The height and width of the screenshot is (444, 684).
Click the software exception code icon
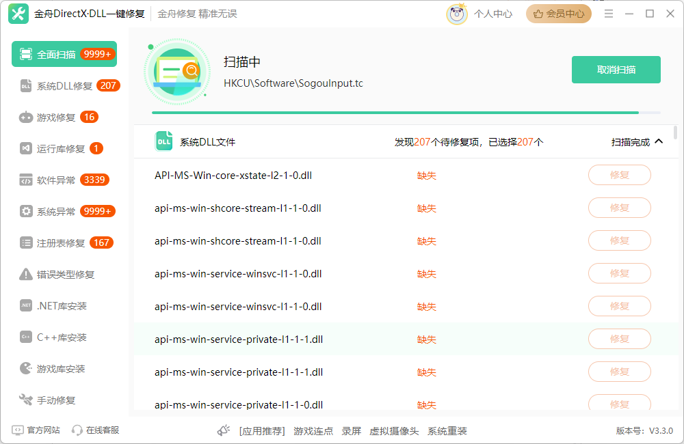(x=26, y=180)
